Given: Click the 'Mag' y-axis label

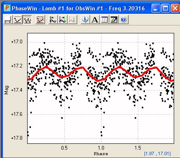Looking at the screenshot, I should [x=6, y=90].
